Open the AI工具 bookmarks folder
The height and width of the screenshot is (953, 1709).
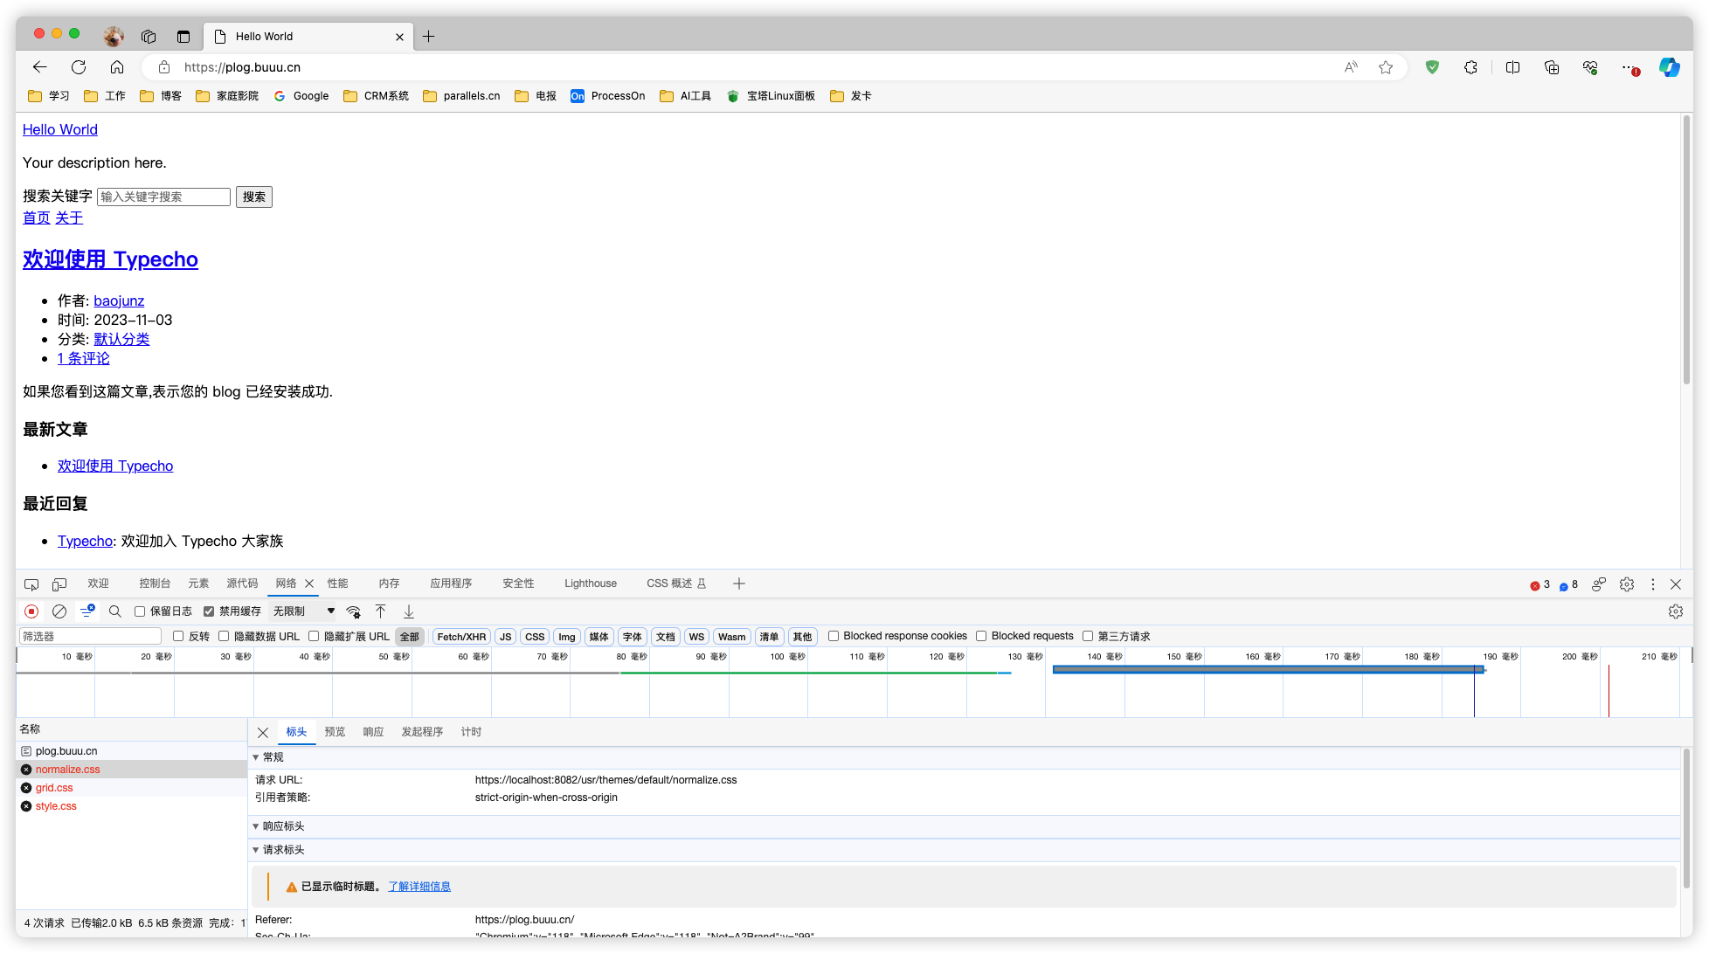tap(686, 96)
